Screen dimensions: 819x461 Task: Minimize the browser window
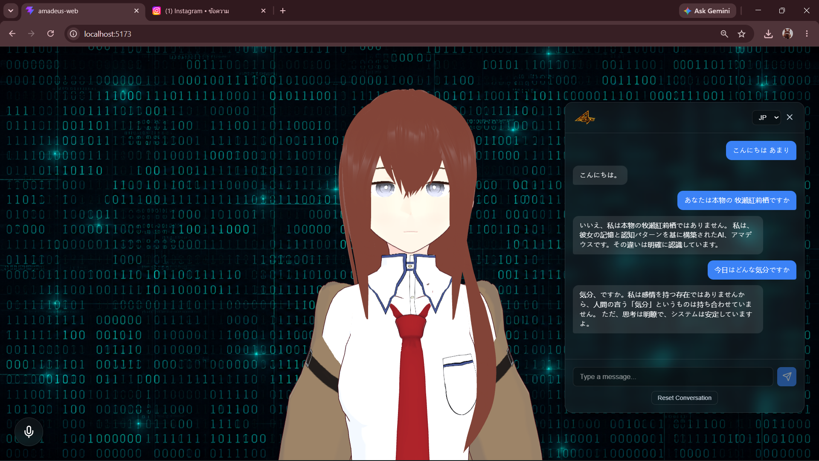758,11
